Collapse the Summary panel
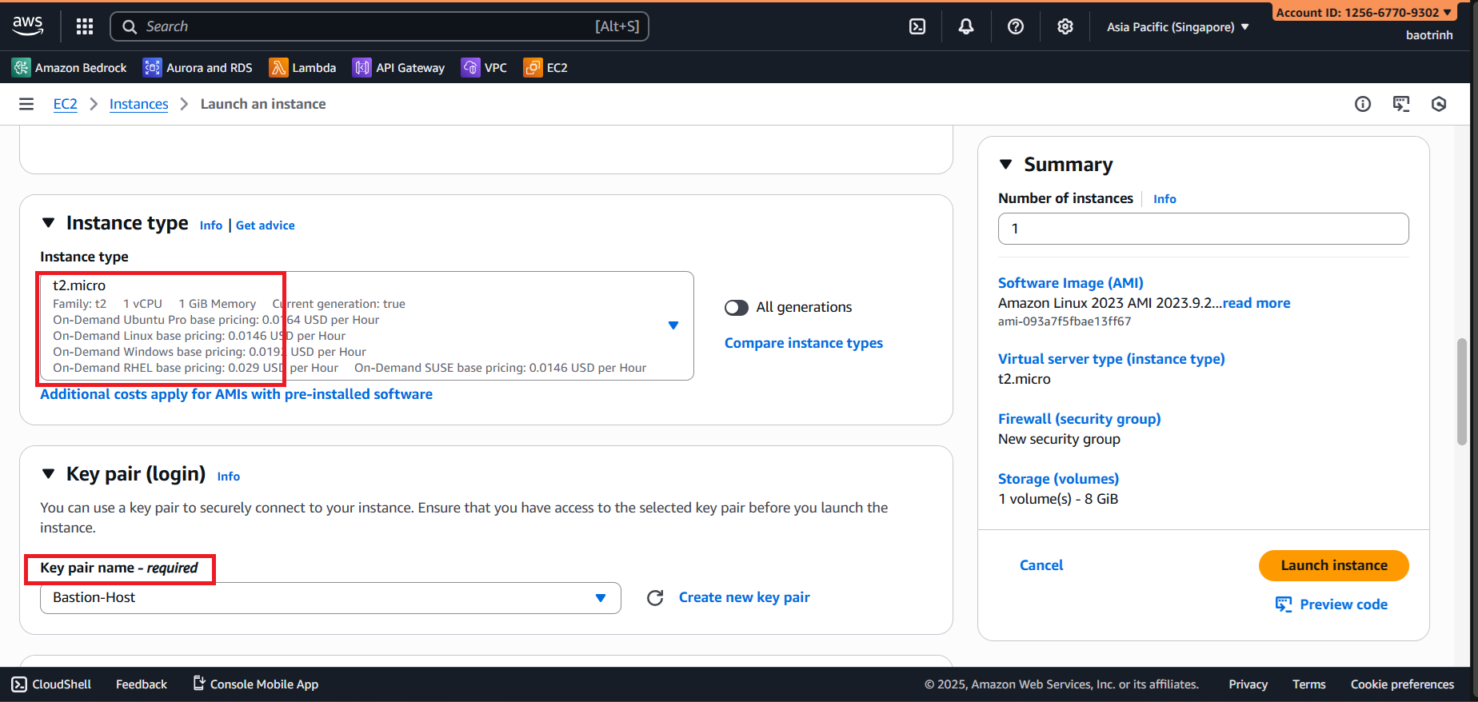Image resolution: width=1478 pixels, height=702 pixels. 1006,165
